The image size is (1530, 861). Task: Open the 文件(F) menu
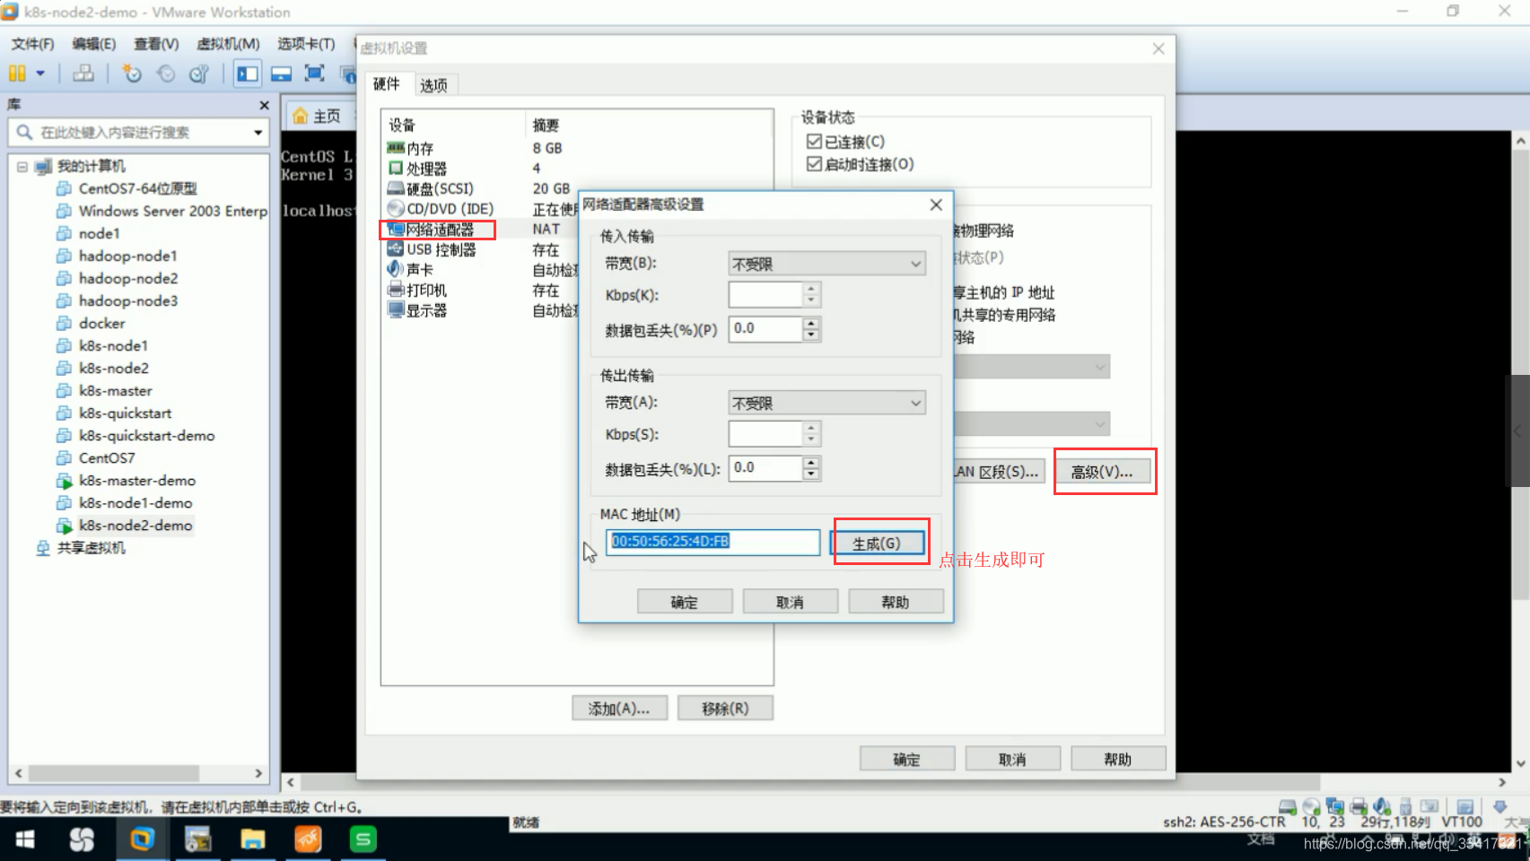32,44
